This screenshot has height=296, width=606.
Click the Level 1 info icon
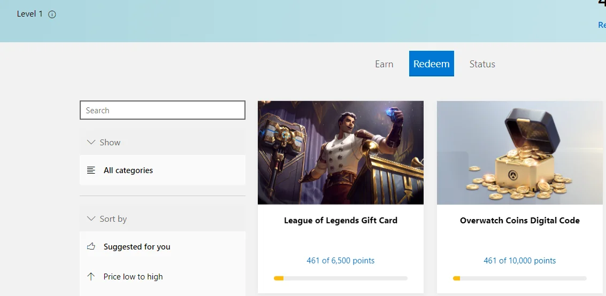click(52, 14)
